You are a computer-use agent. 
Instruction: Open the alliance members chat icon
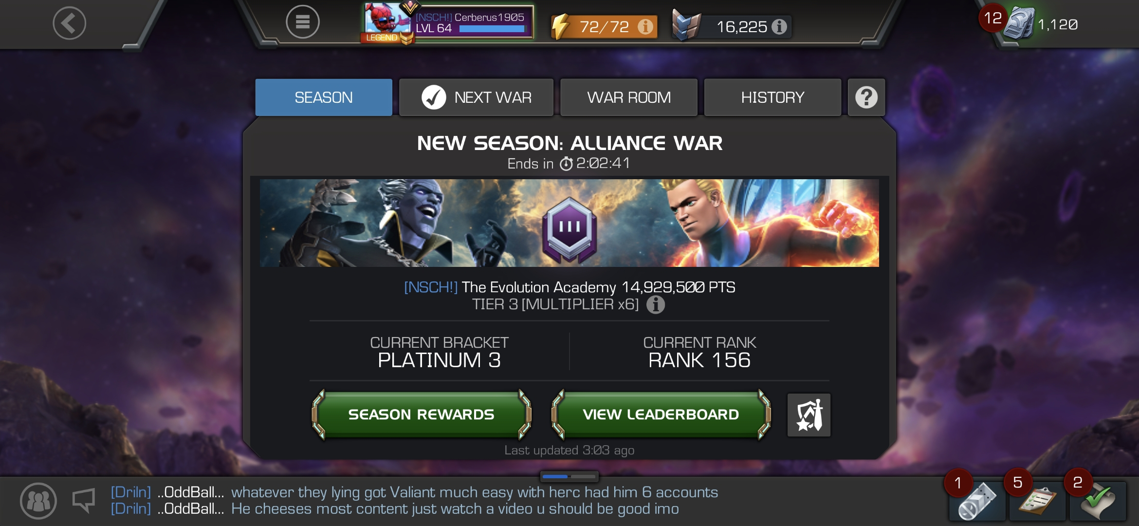coord(38,501)
